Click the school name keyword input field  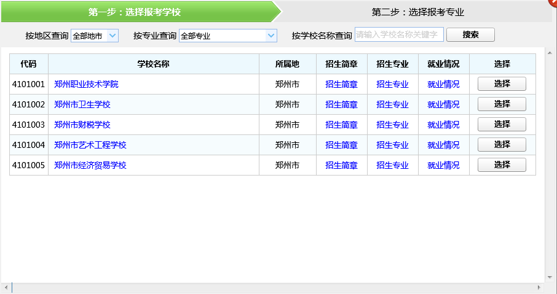click(x=398, y=34)
